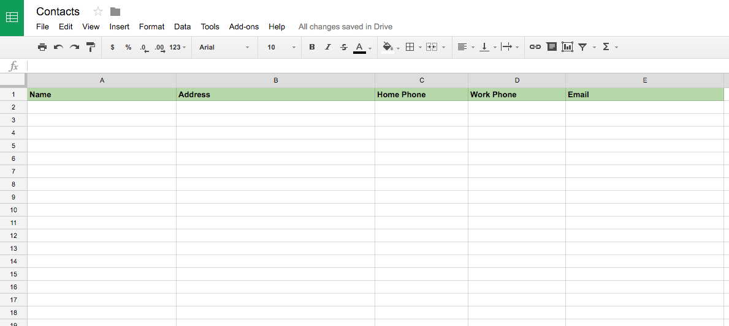The width and height of the screenshot is (729, 326).
Task: Select the paint format roller icon
Action: 91,47
